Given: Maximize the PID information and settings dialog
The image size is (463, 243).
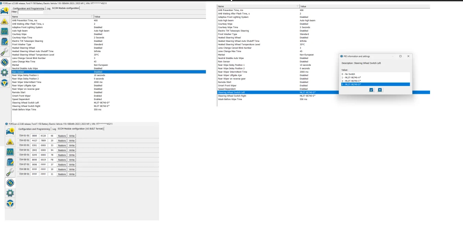Looking at the screenshot, I should (x=400, y=56).
